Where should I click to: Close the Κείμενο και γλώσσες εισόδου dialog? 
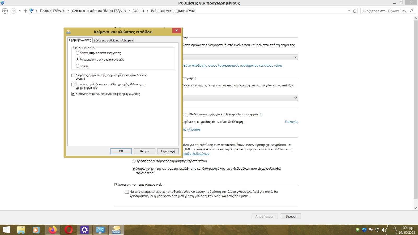click(177, 31)
